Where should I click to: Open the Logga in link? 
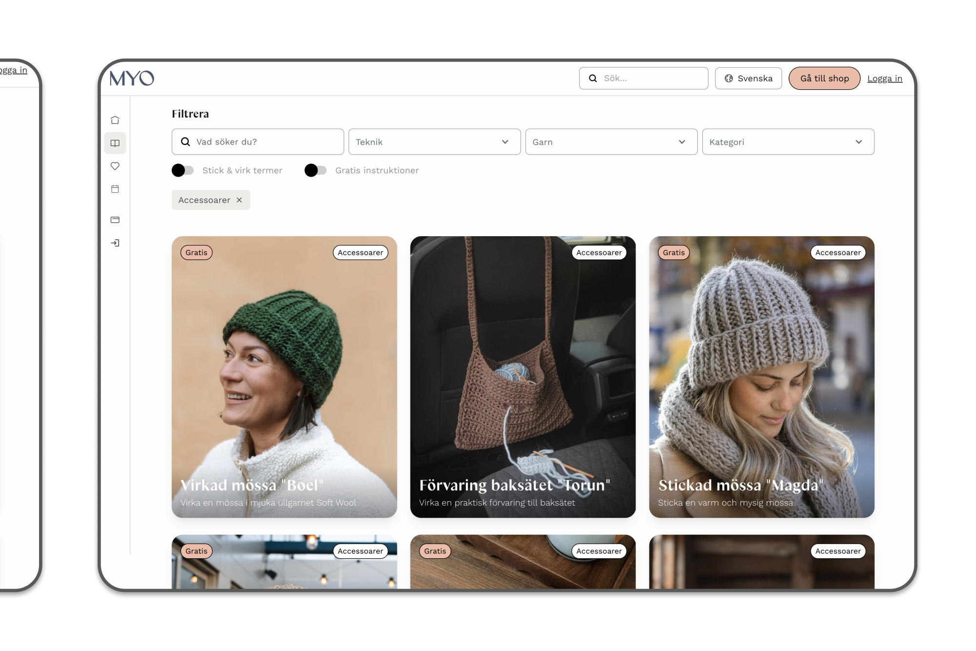pyautogui.click(x=885, y=78)
